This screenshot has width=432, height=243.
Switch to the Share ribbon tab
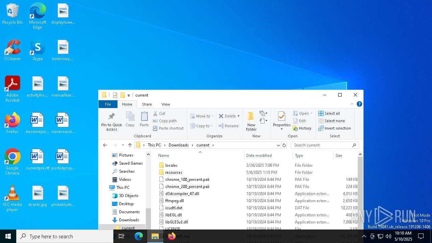[147, 104]
